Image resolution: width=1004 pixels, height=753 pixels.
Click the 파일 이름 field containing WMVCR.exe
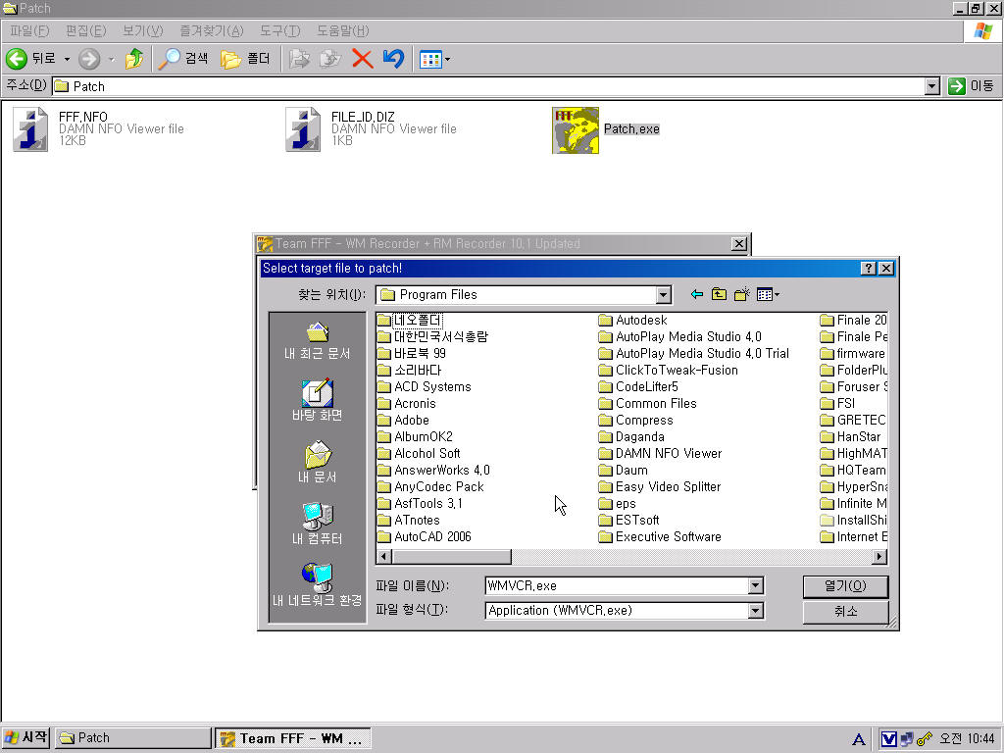(x=617, y=586)
